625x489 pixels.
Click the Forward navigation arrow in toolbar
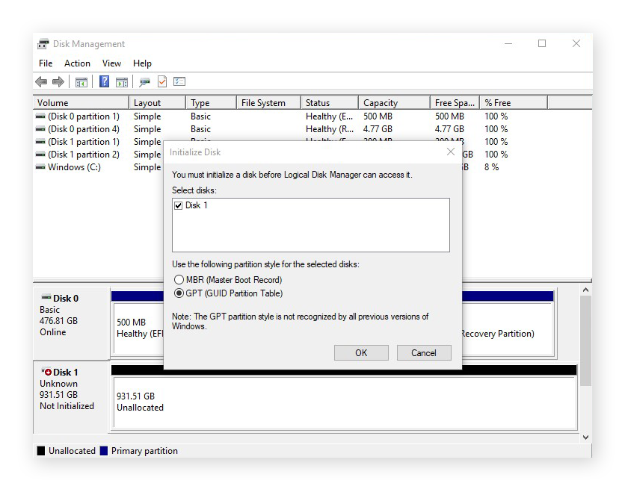(58, 81)
